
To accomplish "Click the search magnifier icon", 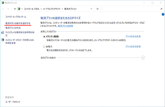I will (x=161, y=9).
